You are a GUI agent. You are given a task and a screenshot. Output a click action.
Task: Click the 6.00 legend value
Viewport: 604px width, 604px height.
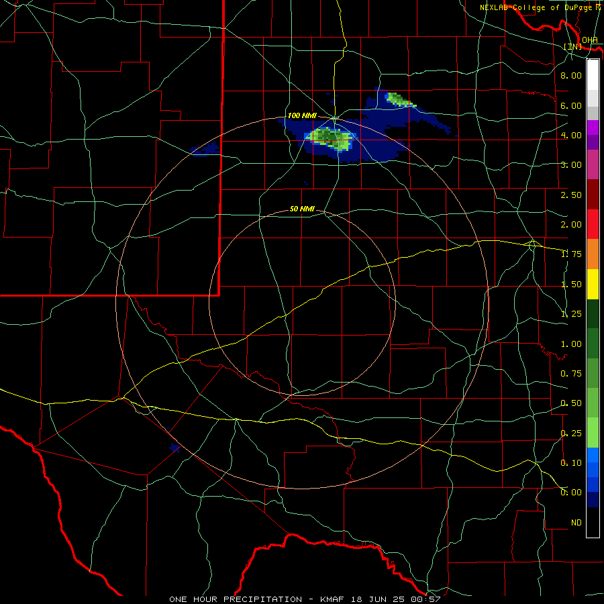(571, 105)
